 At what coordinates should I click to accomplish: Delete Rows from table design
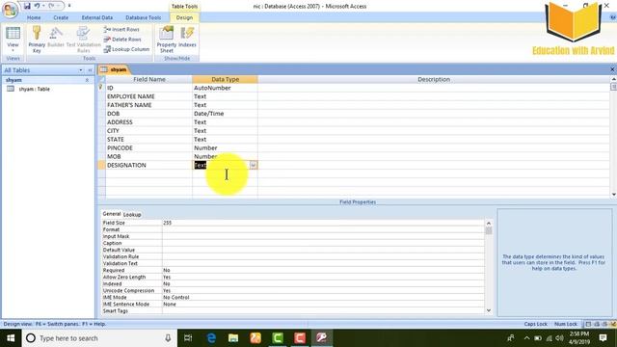(122, 40)
